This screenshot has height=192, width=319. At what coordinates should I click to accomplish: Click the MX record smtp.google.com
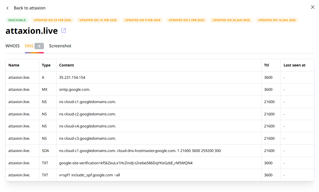[x=75, y=89]
